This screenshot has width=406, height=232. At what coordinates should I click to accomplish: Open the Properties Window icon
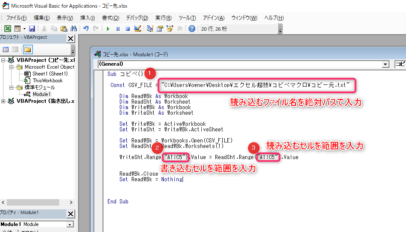pyautogui.click(x=160, y=29)
